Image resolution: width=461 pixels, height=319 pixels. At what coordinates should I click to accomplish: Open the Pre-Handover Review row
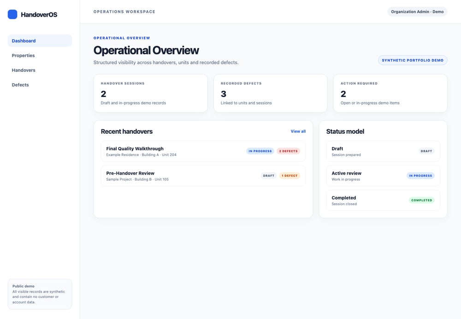point(203,176)
